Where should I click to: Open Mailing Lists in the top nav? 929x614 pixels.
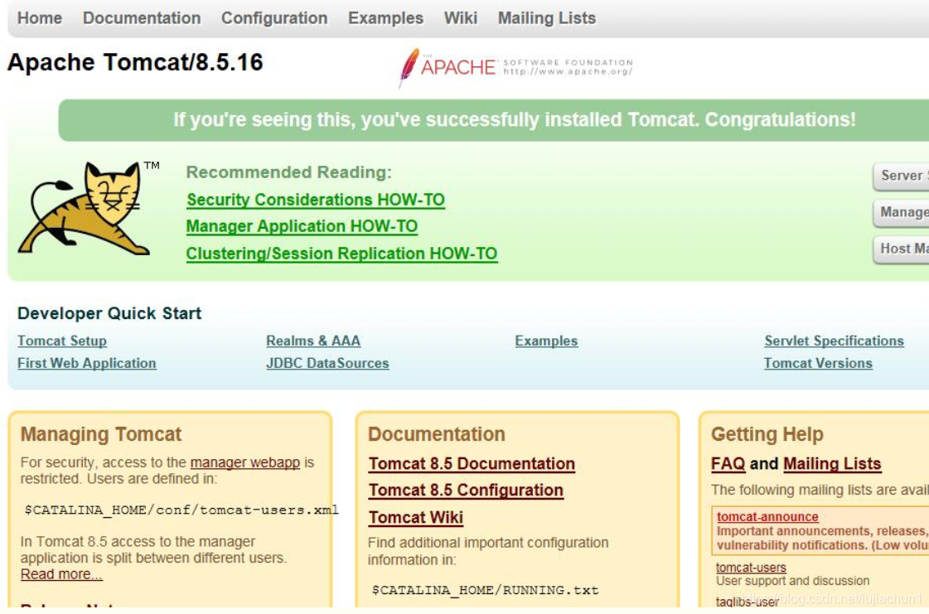pyautogui.click(x=547, y=18)
